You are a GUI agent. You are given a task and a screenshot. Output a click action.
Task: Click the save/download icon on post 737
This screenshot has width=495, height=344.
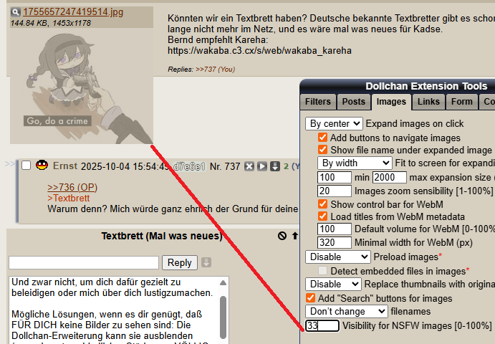[274, 166]
